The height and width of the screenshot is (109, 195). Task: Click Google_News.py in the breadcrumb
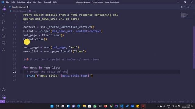(x=19, y=11)
